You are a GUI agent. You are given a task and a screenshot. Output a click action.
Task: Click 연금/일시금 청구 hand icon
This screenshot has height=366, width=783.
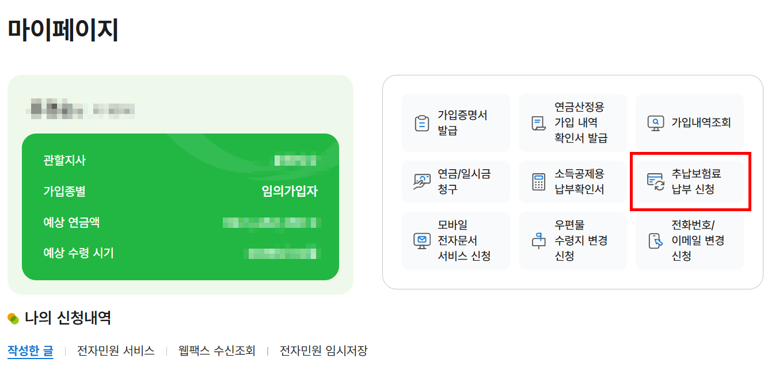coord(455,181)
